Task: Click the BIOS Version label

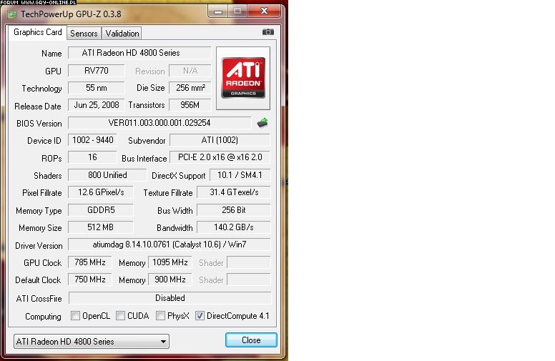Action: 39,124
